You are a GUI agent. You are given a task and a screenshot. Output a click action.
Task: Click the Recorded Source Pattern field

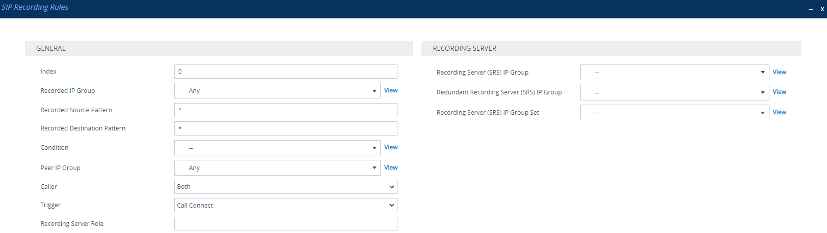pos(285,110)
